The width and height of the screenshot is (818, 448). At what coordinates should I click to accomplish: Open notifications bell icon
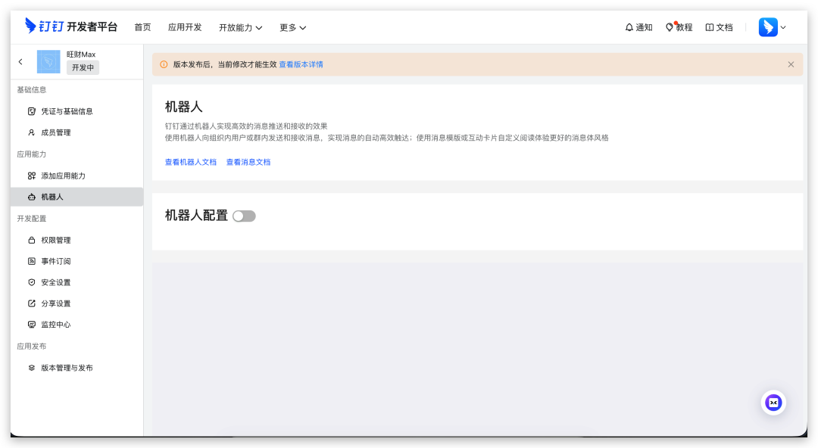[x=629, y=27]
